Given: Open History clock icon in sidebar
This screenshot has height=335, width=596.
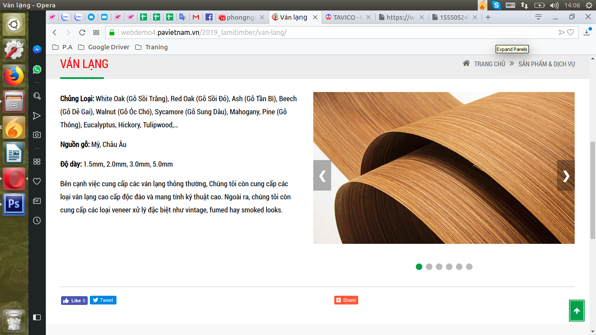Looking at the screenshot, I should tap(37, 220).
